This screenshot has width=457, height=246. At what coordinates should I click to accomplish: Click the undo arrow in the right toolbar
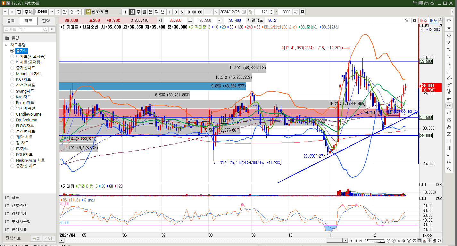pyautogui.click(x=449, y=155)
